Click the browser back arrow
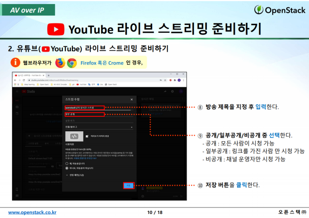 (15, 80)
